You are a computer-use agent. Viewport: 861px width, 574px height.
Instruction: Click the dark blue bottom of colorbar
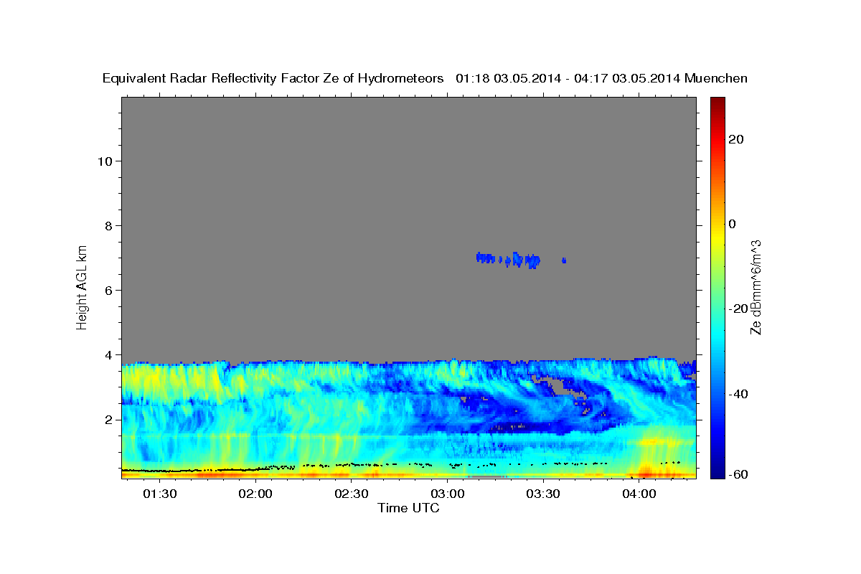717,472
